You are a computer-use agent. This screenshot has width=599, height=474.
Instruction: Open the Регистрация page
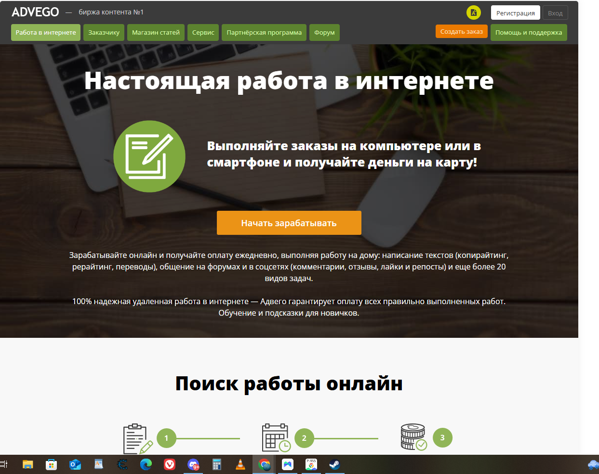[516, 13]
